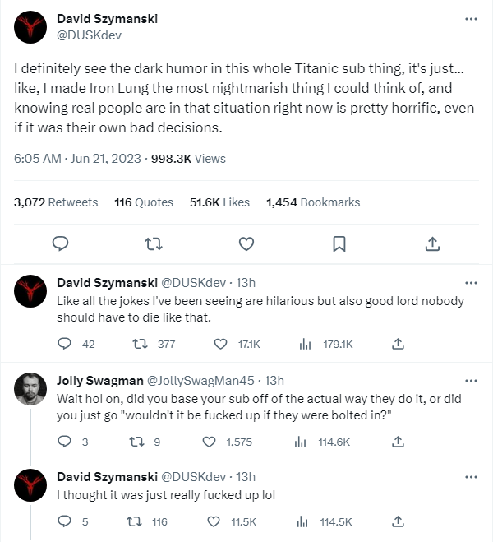Viewport: 493px width, 542px height.
Task: Open the @JollySwagMan45 profile handle
Action: coord(200,380)
